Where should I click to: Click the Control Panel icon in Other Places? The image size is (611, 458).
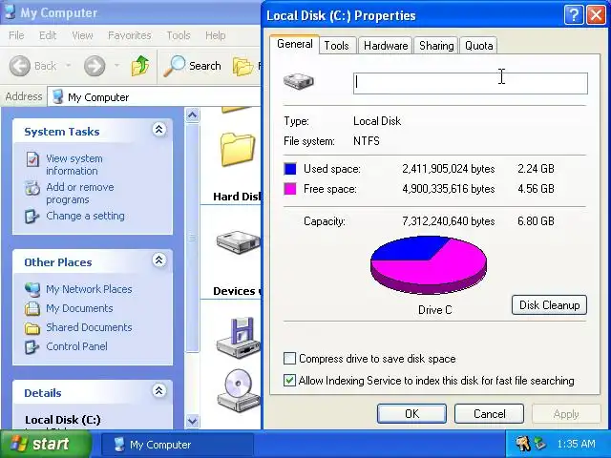[32, 346]
